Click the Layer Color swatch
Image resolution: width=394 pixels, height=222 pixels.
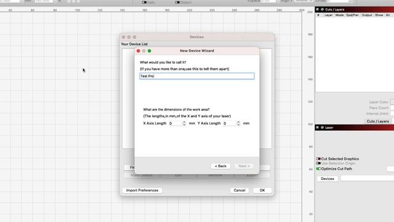[x=392, y=102]
